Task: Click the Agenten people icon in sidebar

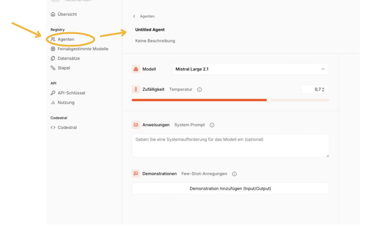Action: (53, 39)
